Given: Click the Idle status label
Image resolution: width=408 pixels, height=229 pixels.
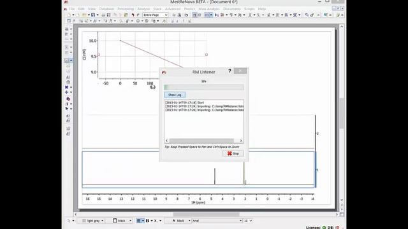Looking at the screenshot, I should (x=204, y=81).
